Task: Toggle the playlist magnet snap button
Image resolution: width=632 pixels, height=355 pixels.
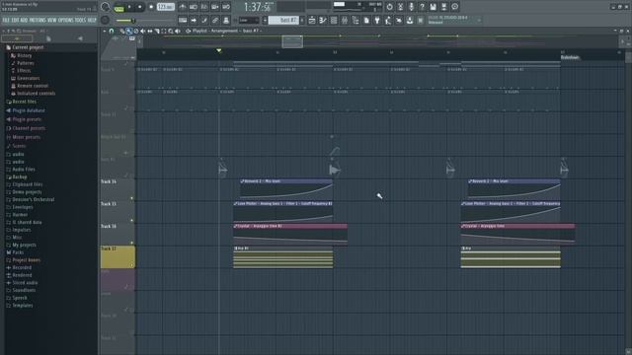Action: click(x=112, y=31)
